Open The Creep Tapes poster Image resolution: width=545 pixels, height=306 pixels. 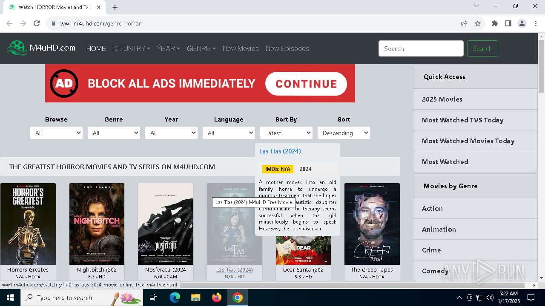coord(372,224)
